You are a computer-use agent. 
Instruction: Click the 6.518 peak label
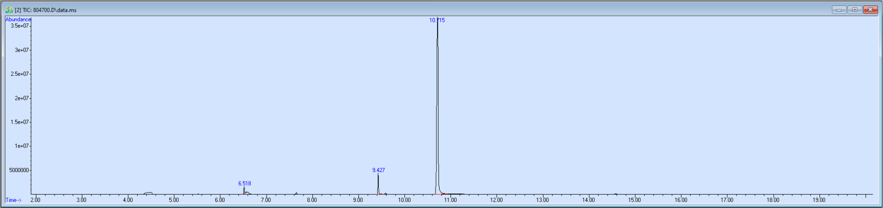tap(245, 184)
